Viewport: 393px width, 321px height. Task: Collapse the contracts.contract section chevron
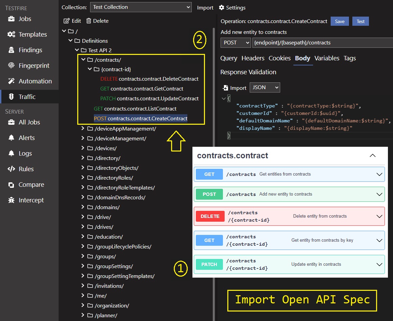coord(373,156)
